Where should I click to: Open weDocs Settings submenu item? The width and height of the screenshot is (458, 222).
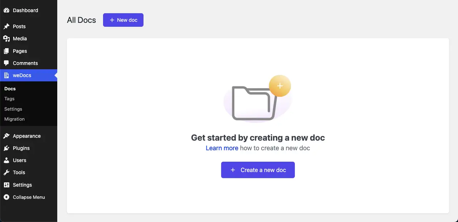[13, 109]
